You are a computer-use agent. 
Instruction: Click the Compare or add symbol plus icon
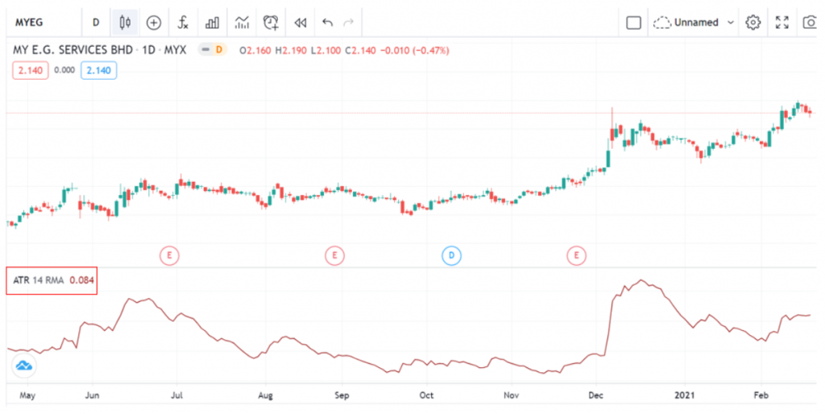point(153,23)
